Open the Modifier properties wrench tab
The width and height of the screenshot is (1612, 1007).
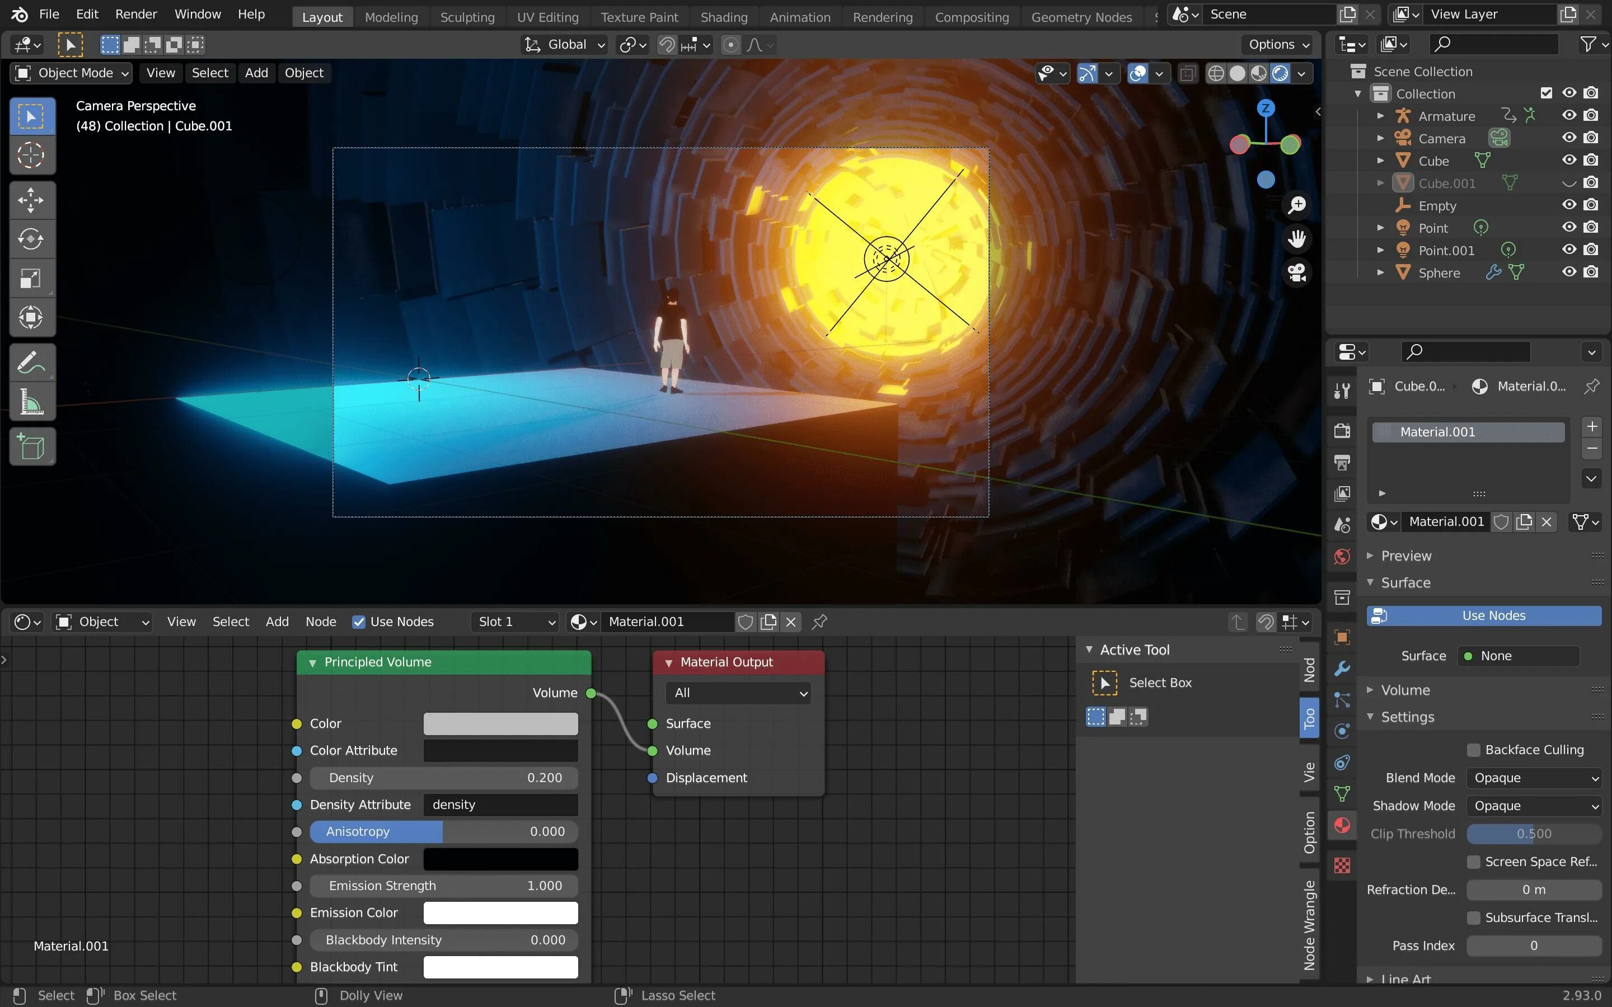click(x=1342, y=668)
